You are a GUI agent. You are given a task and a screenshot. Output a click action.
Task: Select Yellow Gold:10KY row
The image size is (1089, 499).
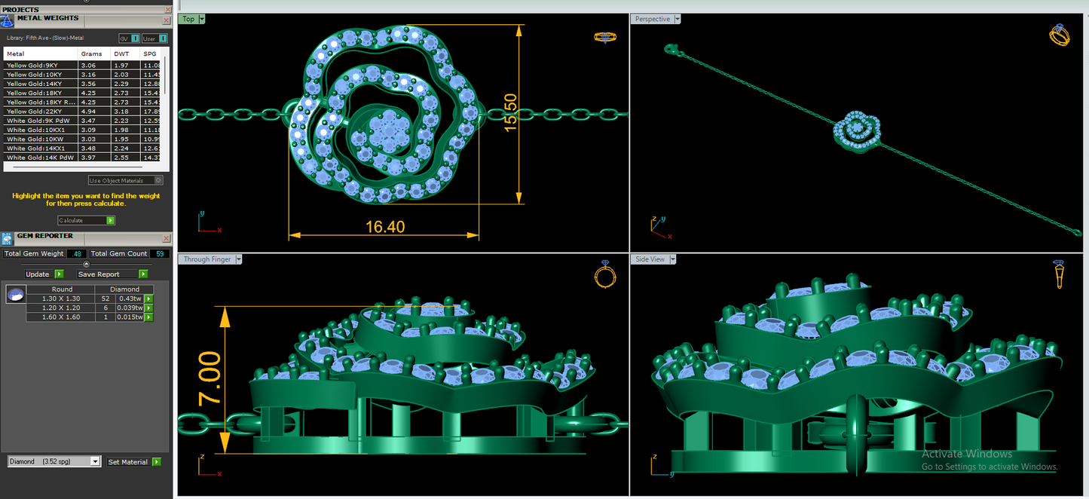pyautogui.click(x=83, y=75)
